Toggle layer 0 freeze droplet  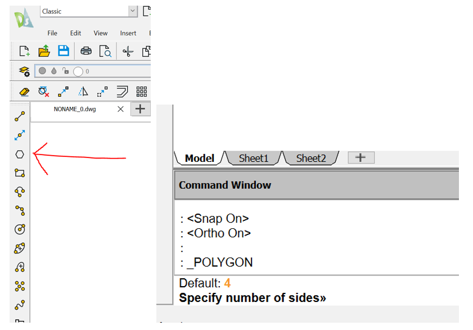click(x=53, y=71)
